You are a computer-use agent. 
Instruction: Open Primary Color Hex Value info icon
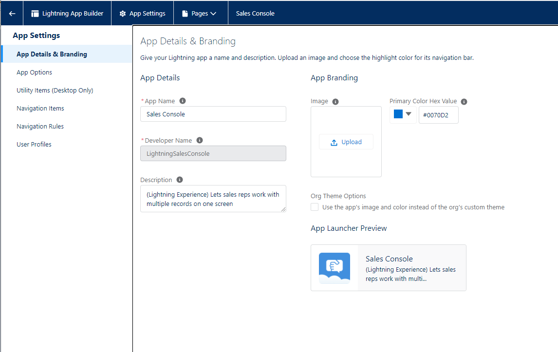pyautogui.click(x=464, y=102)
